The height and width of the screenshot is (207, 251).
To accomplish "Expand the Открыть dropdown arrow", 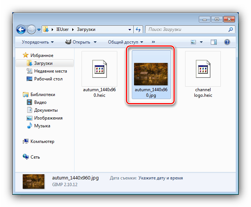I will pyautogui.click(x=95, y=42).
